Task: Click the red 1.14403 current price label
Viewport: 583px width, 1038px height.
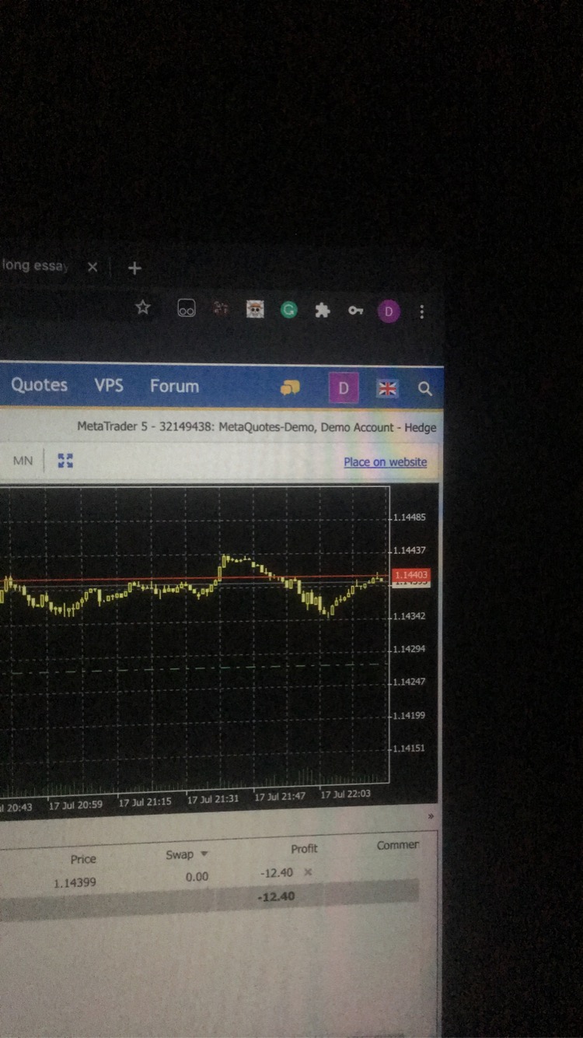Action: [410, 575]
